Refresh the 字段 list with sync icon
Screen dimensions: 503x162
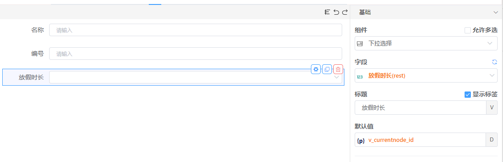pos(495,62)
